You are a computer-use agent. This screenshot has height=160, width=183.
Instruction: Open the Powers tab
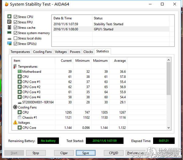pos(75,52)
